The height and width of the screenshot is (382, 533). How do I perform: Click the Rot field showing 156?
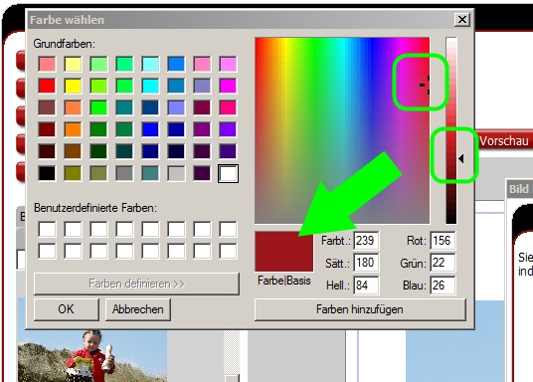443,241
